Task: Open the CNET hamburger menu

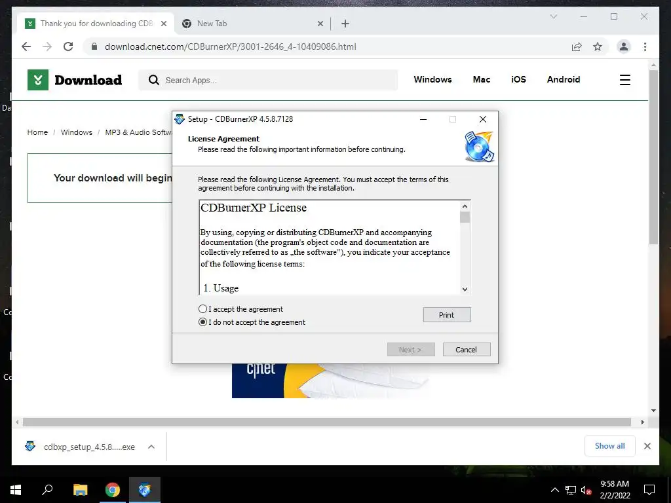Action: pos(624,80)
